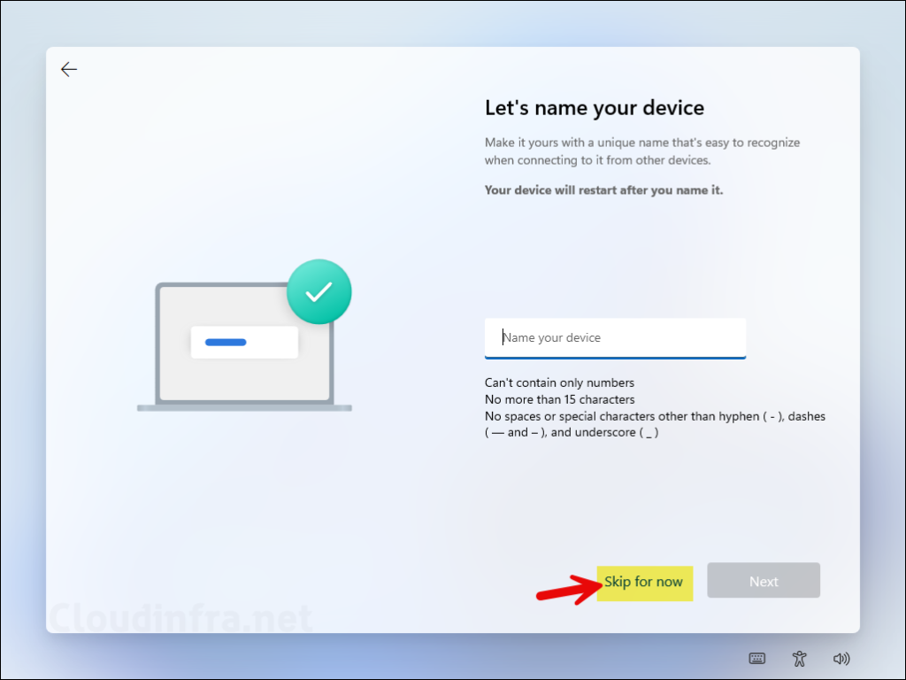This screenshot has height=680, width=906.
Task: Click the blue bar inside laptop illustration
Action: (x=226, y=342)
